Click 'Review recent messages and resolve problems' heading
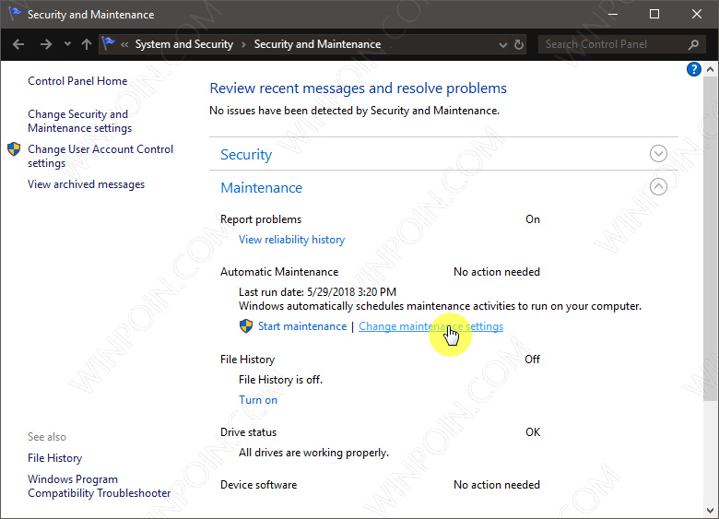 tap(359, 88)
